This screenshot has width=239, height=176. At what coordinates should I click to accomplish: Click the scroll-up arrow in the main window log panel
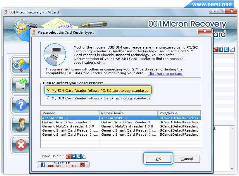click(x=232, y=129)
